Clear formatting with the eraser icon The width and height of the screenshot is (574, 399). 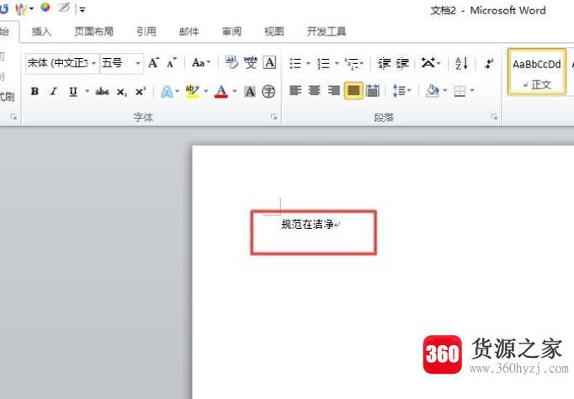pos(231,62)
